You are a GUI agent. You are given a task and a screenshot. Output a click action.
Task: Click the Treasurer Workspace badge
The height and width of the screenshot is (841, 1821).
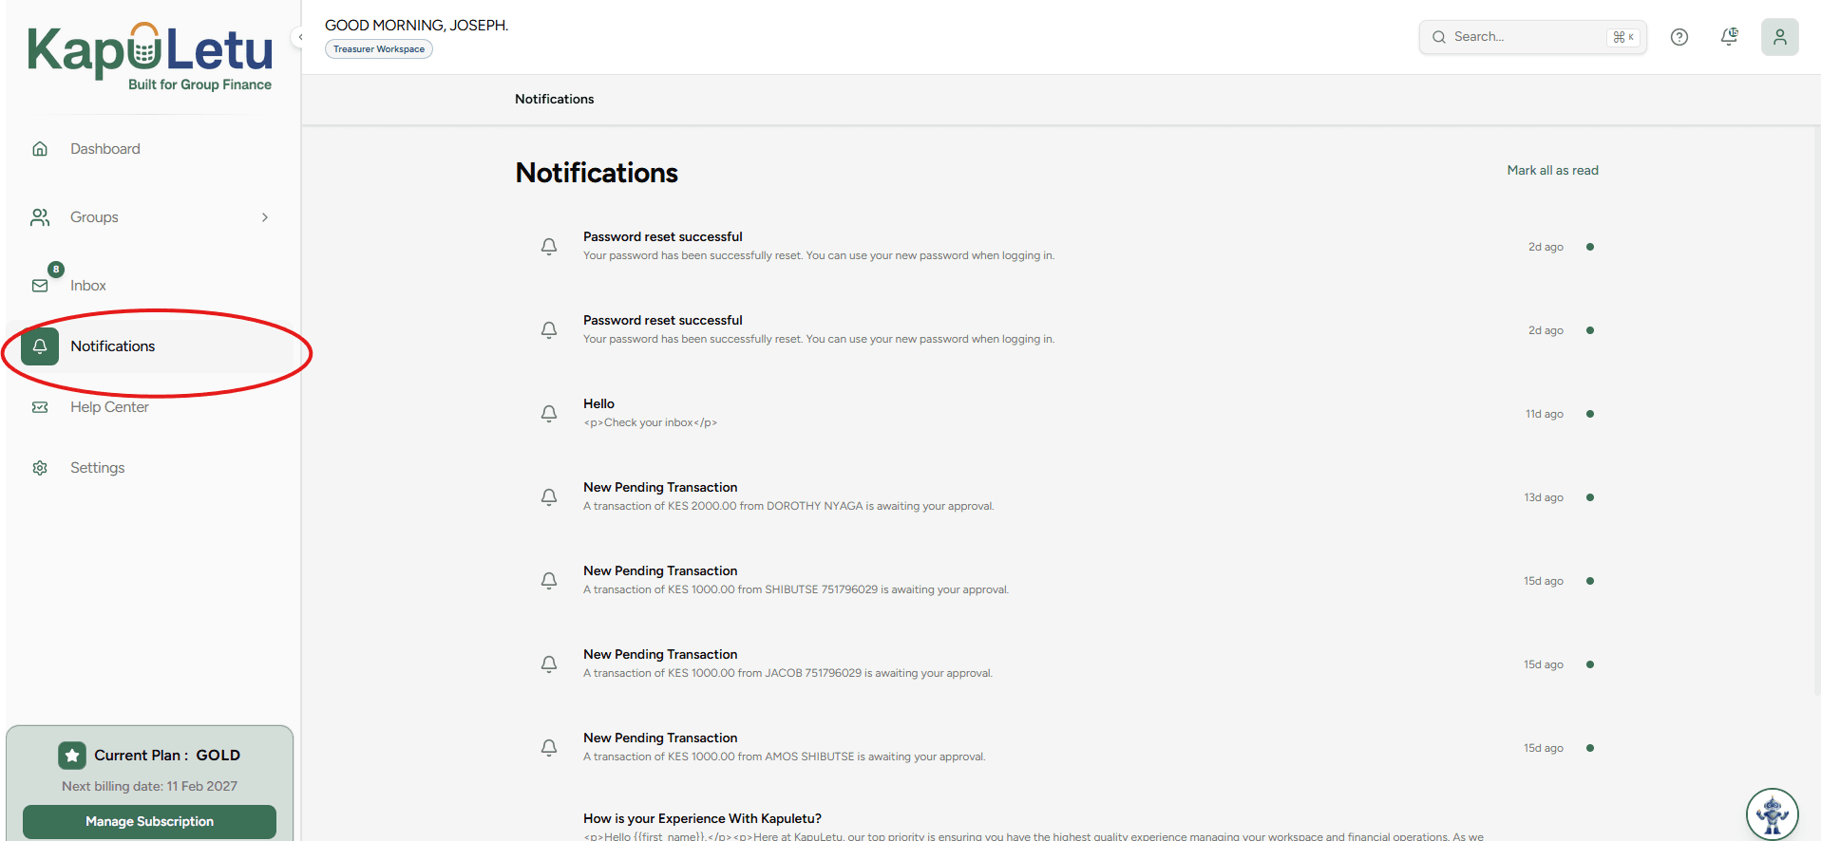[379, 49]
